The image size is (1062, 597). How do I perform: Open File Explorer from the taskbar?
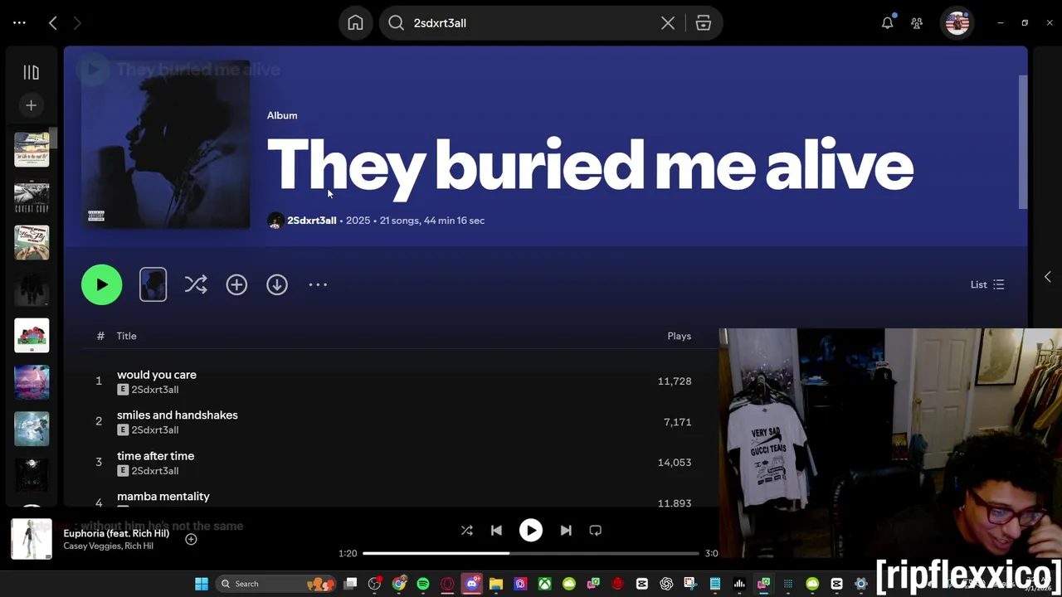(496, 584)
